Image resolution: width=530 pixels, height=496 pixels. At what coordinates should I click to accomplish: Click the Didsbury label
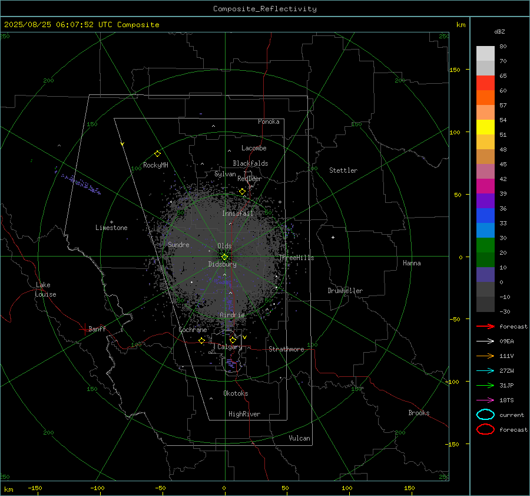(x=223, y=264)
